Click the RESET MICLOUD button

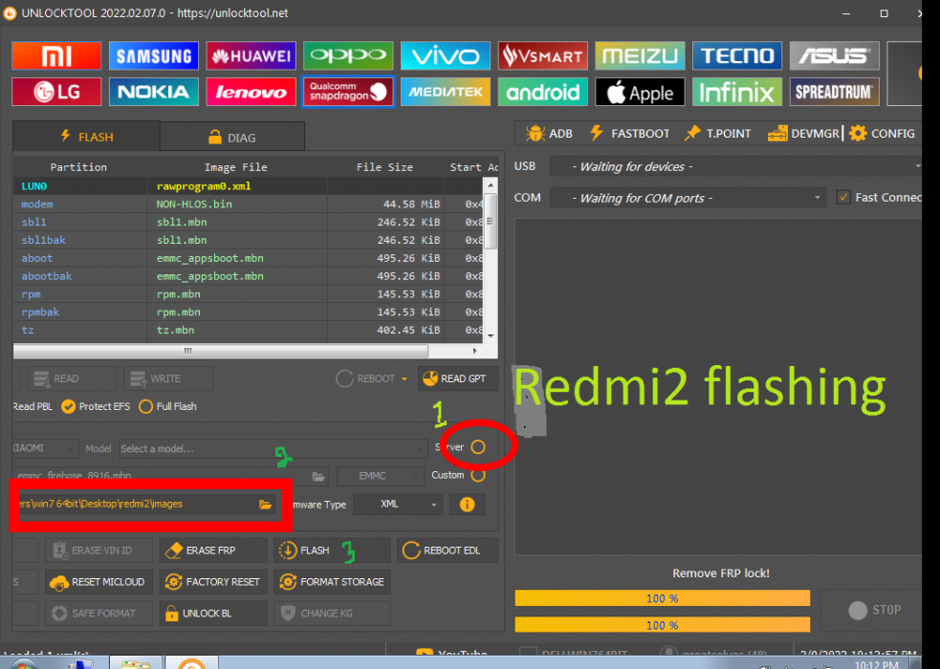[x=98, y=582]
